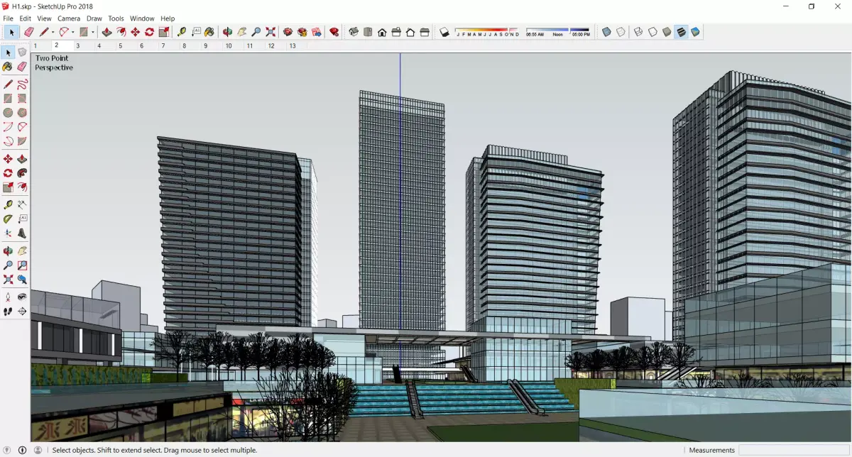Expand the Arc tool dropdown arrow
The image size is (852, 457).
(x=73, y=32)
